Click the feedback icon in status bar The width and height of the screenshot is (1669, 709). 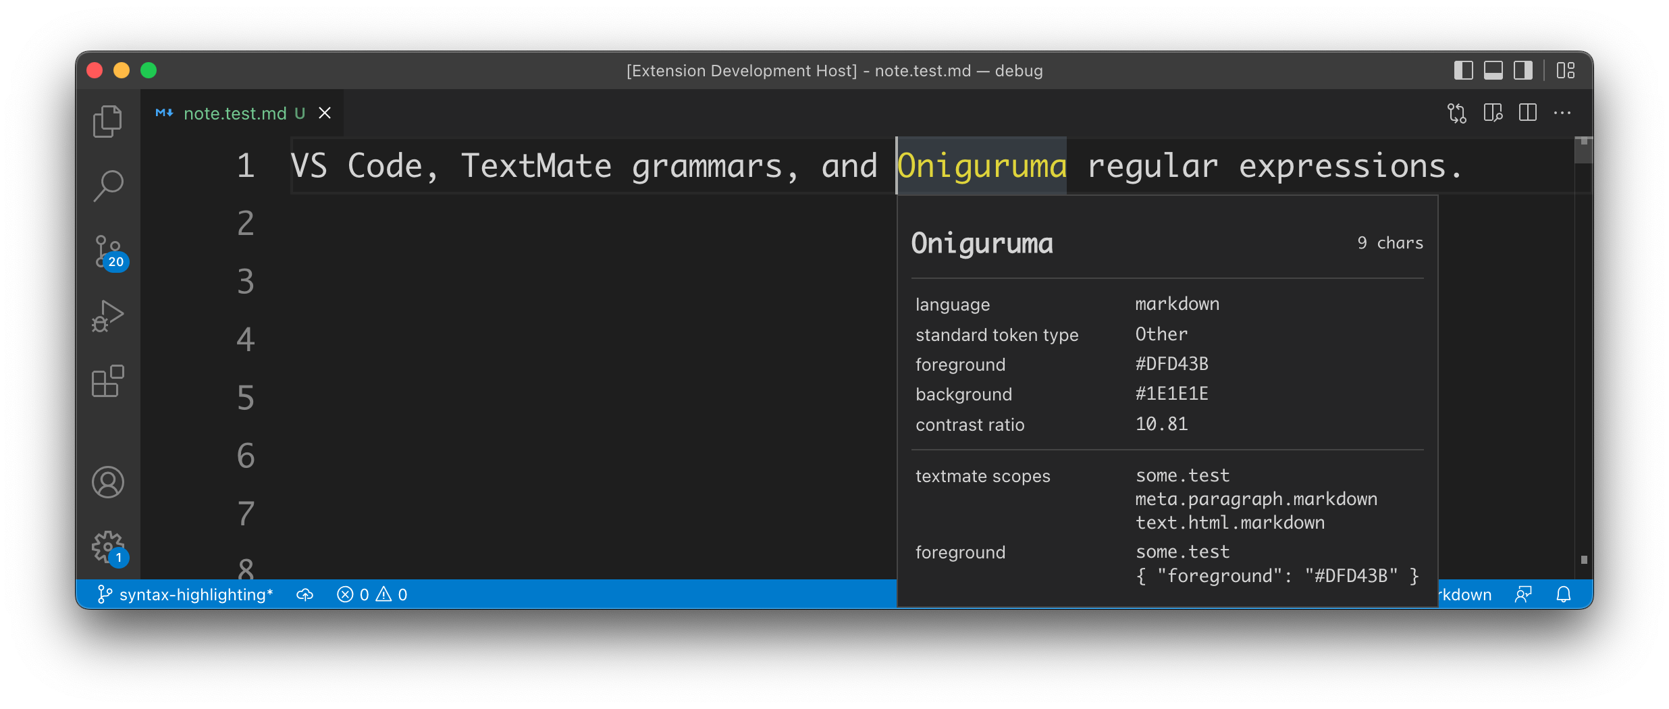point(1523,594)
